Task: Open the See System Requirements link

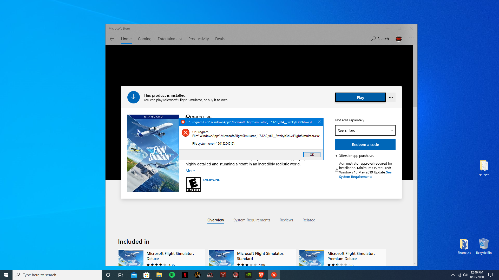Action: point(356,177)
